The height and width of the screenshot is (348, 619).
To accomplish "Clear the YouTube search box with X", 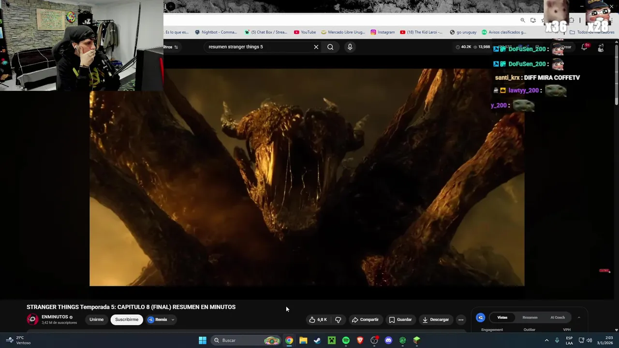I will (x=316, y=47).
